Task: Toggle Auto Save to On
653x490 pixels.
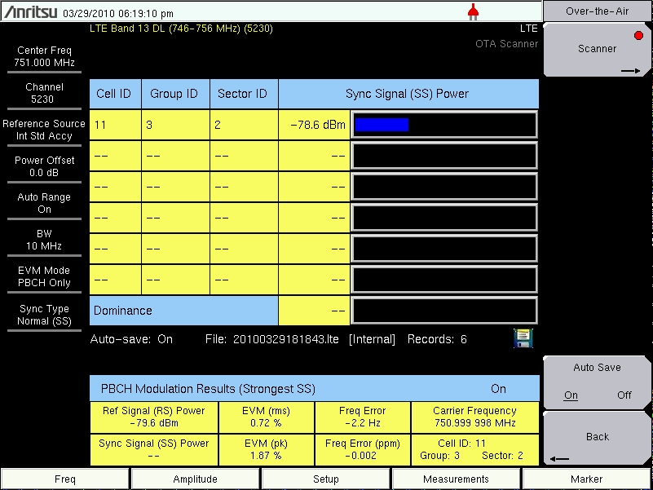Action: (571, 395)
